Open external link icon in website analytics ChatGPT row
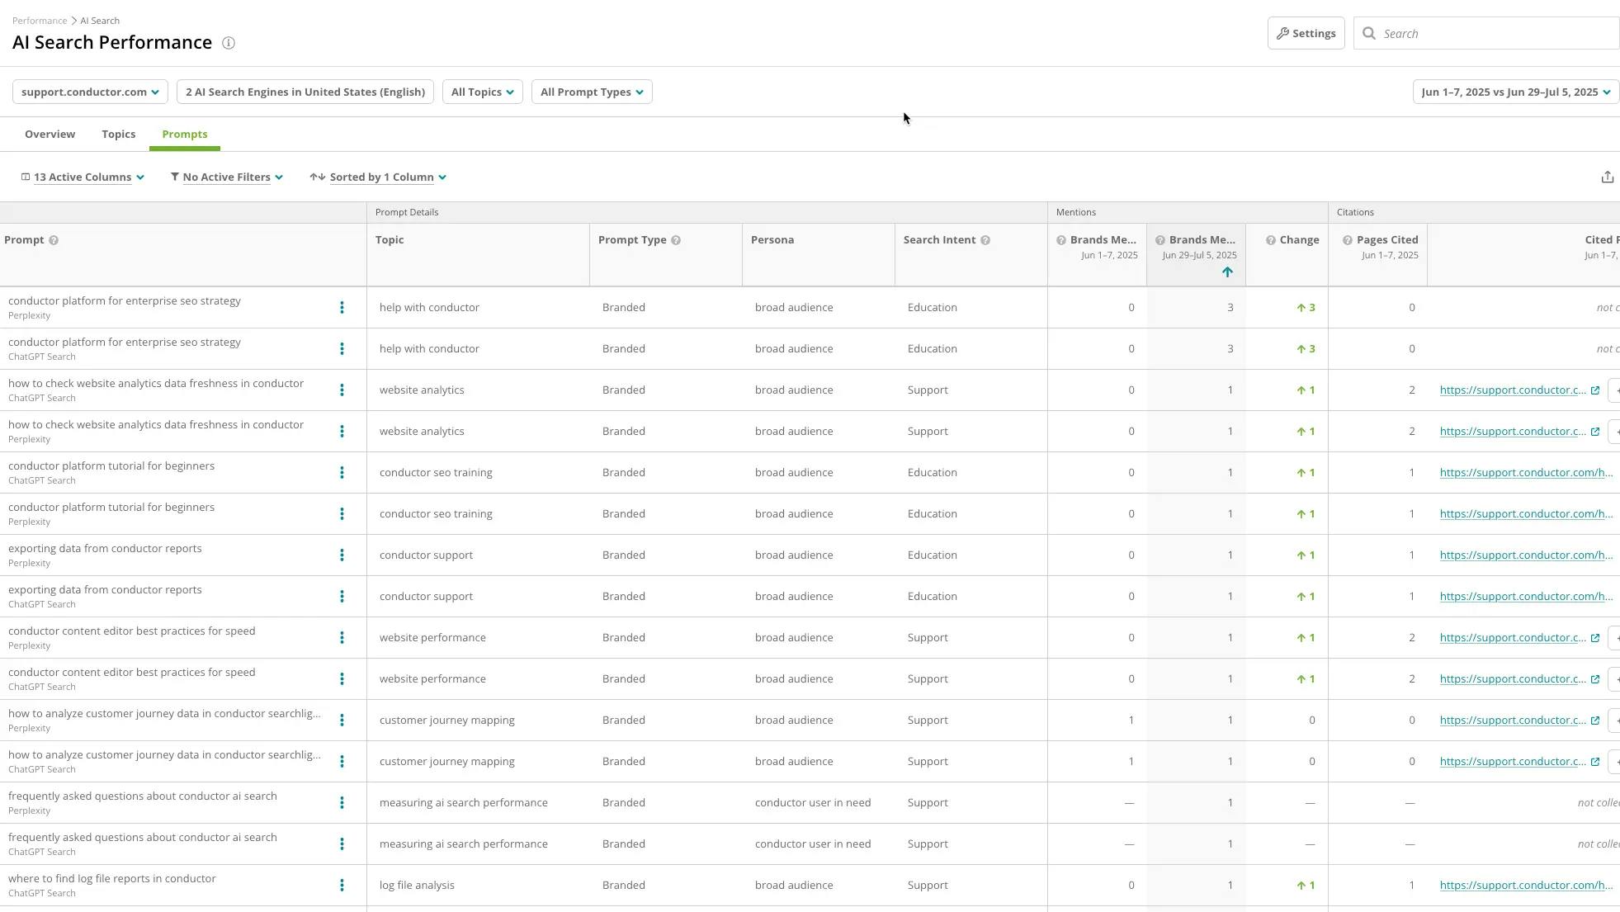This screenshot has width=1620, height=912. [x=1595, y=390]
